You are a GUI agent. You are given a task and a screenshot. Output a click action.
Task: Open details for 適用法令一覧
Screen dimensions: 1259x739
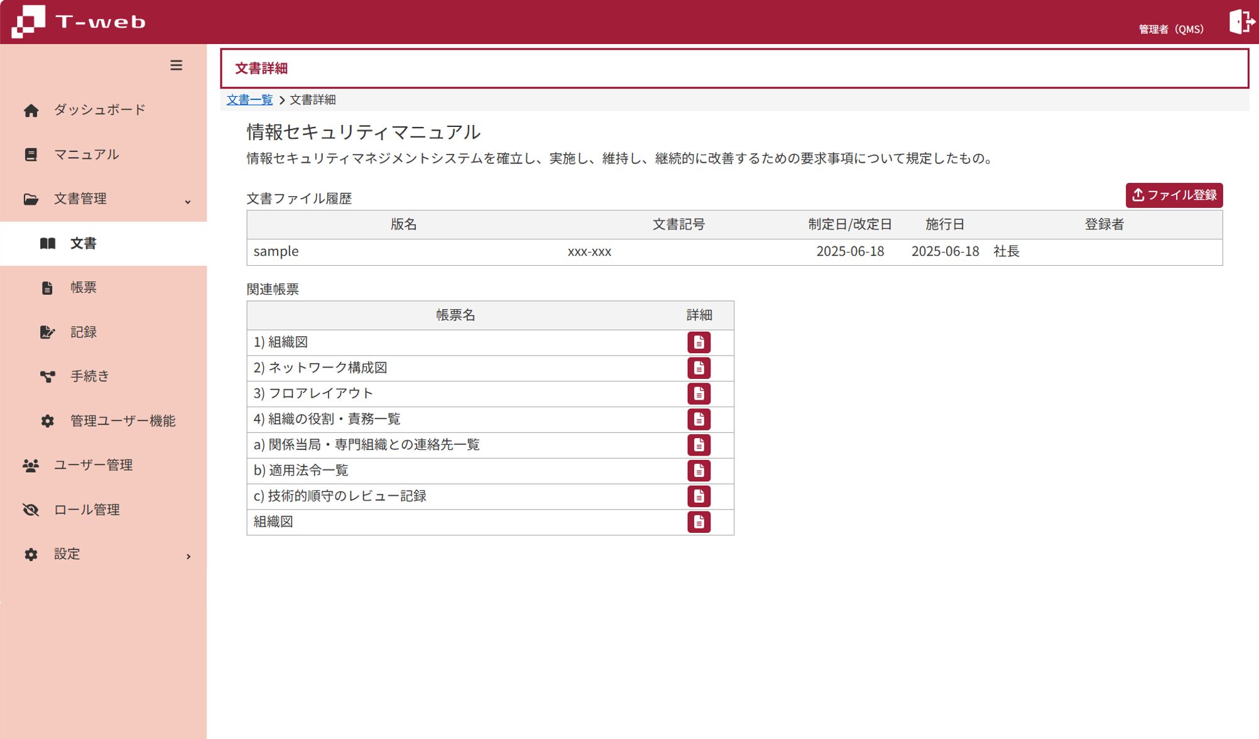(699, 470)
